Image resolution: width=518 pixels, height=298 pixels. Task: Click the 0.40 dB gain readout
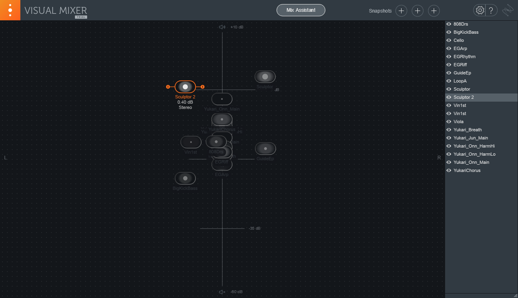point(185,102)
